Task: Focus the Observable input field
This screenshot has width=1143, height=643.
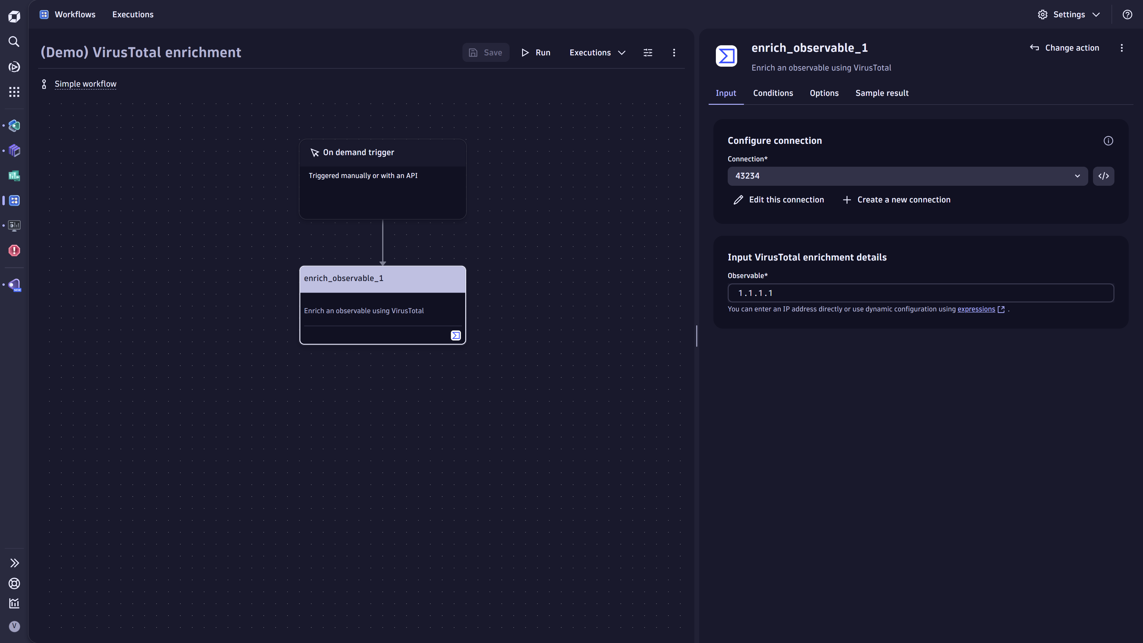Action: pos(921,293)
